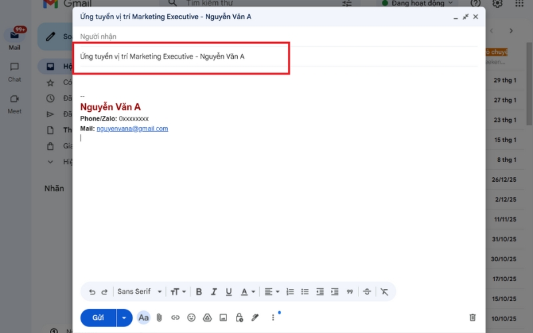Open email dated 26/12/25
533x333 pixels.
(505, 179)
